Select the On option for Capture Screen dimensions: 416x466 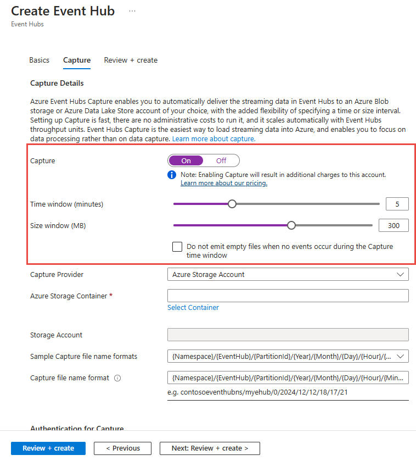coord(186,161)
